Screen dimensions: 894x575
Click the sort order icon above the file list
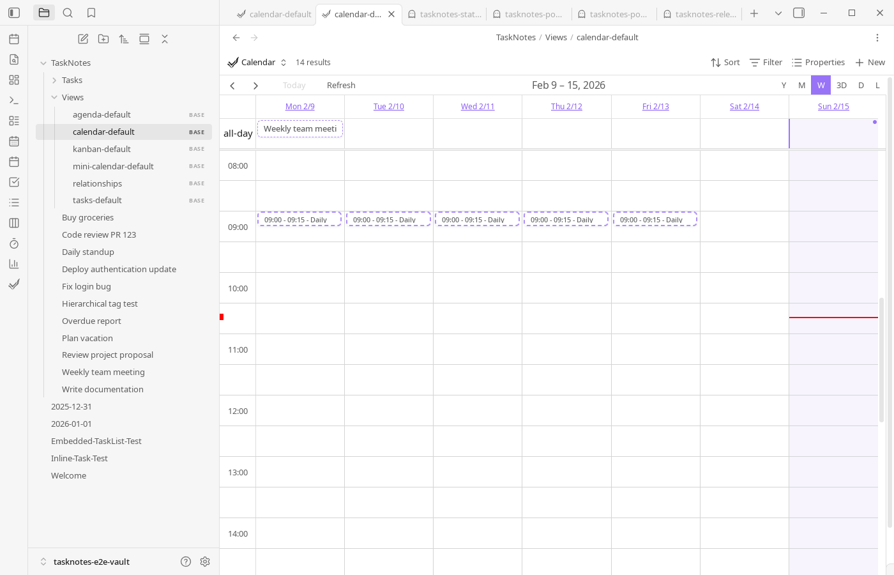(x=123, y=38)
